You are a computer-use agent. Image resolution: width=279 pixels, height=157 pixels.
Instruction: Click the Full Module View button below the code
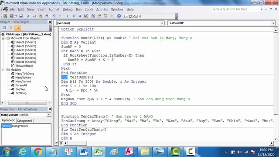coord(61,143)
